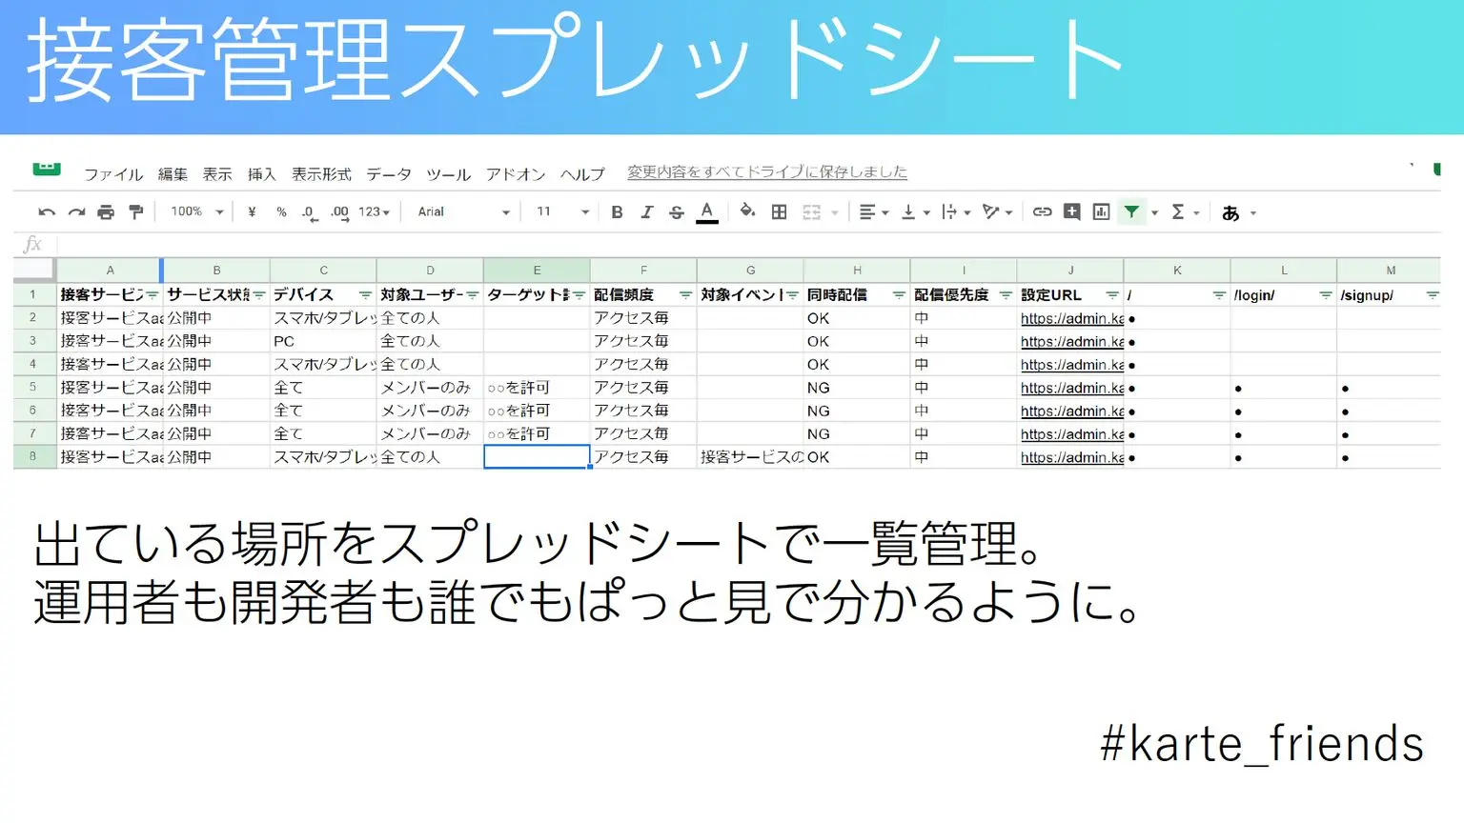Open the 表示 menu
1464x823 pixels.
217,173
